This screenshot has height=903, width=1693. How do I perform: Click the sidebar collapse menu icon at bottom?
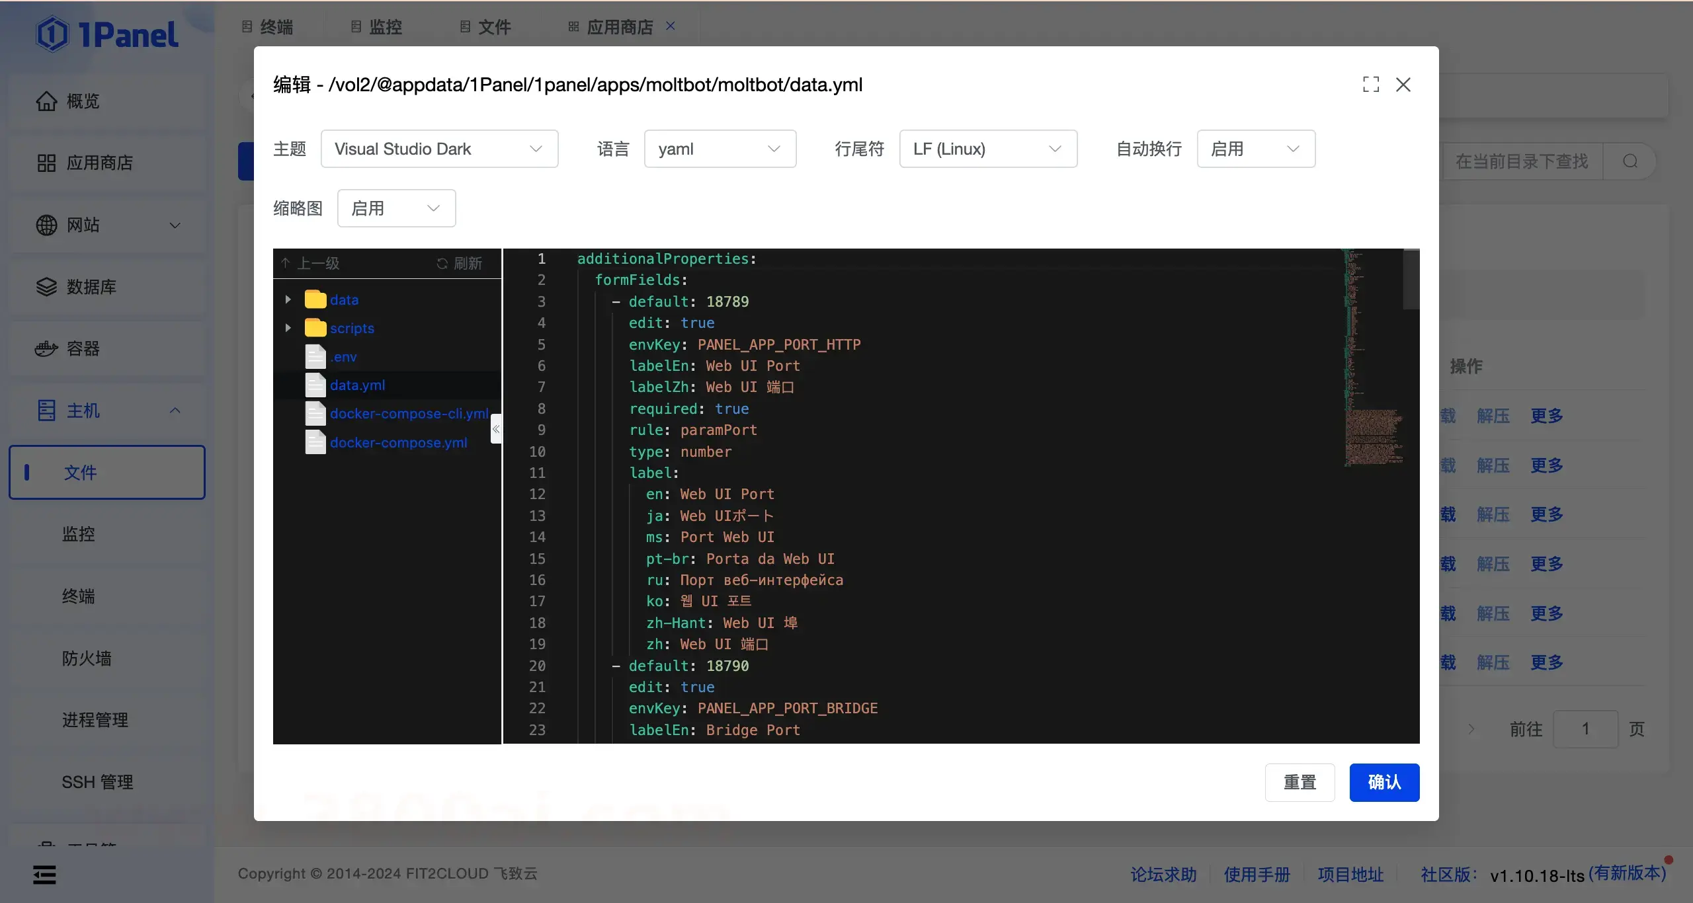click(x=44, y=875)
